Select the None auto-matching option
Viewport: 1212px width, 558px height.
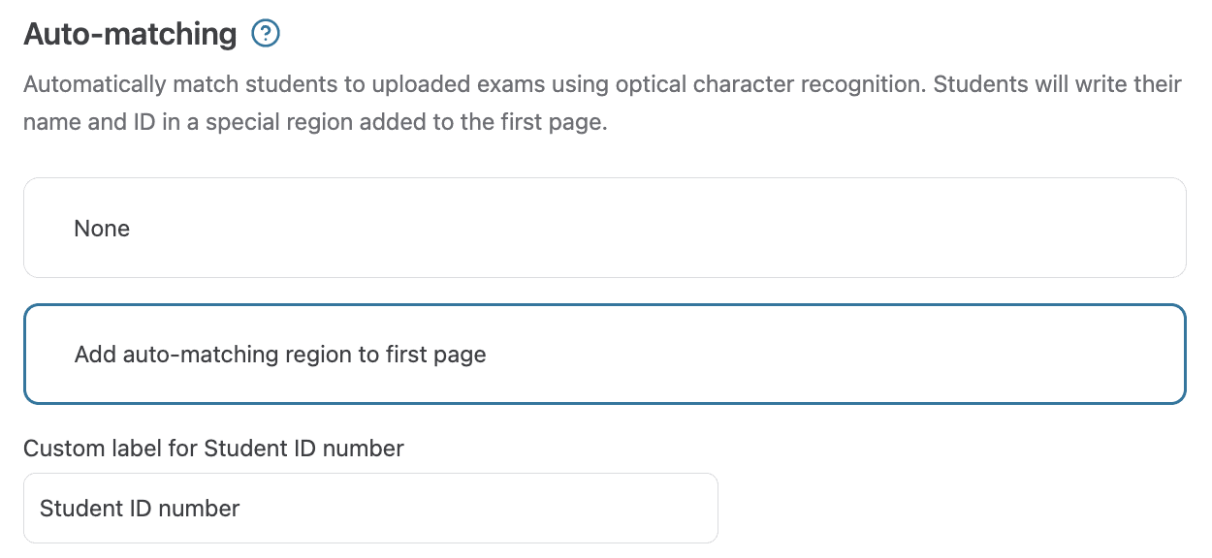point(604,228)
